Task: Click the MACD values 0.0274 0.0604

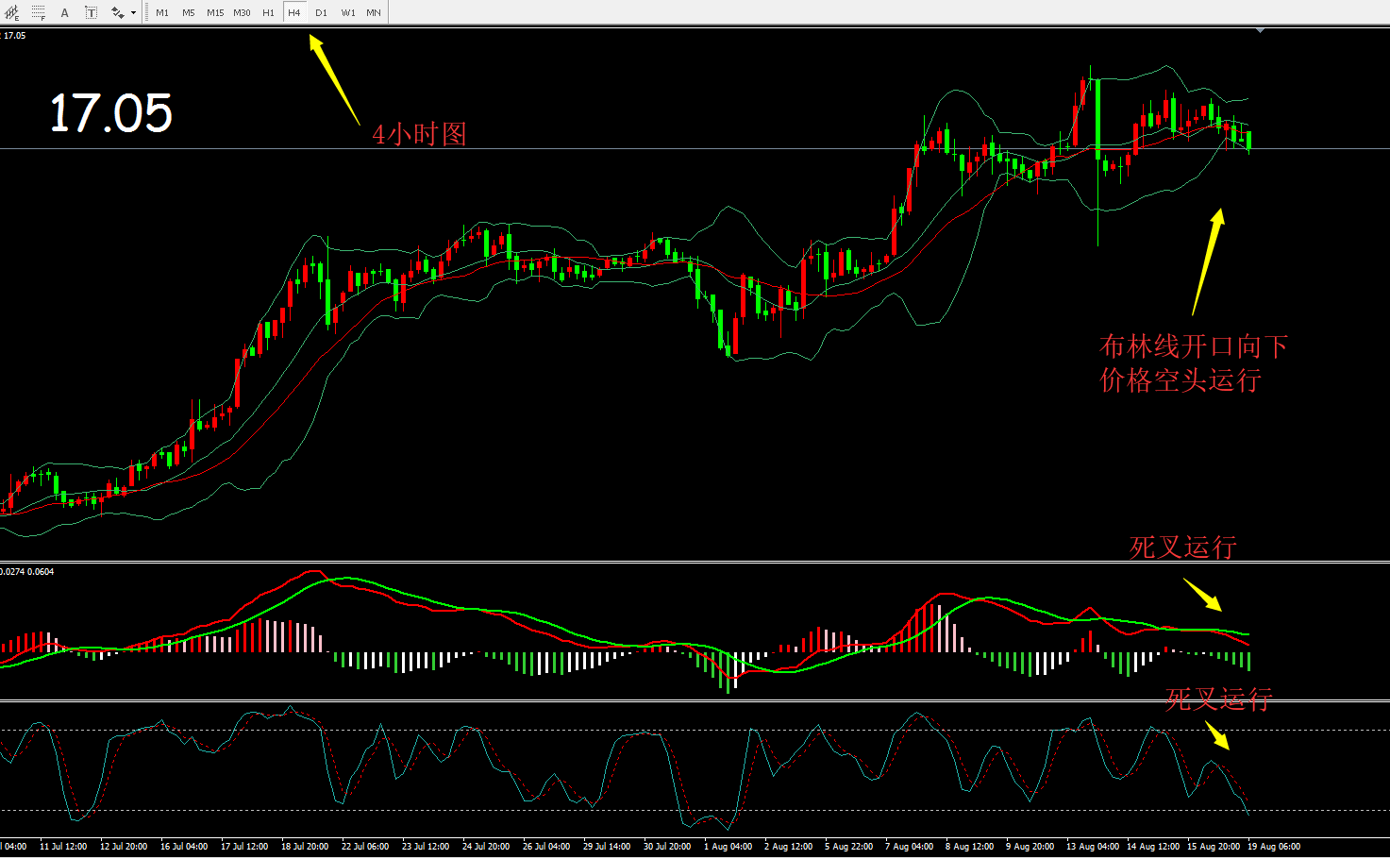Action: click(x=27, y=572)
